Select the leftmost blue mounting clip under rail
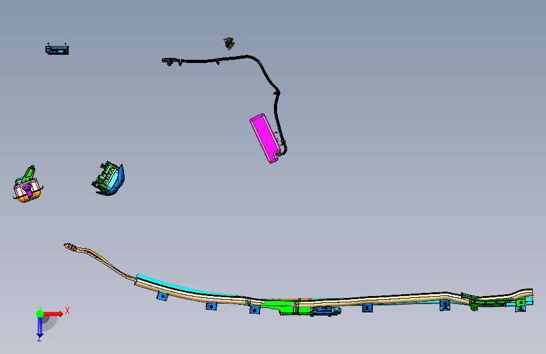 tap(162, 296)
